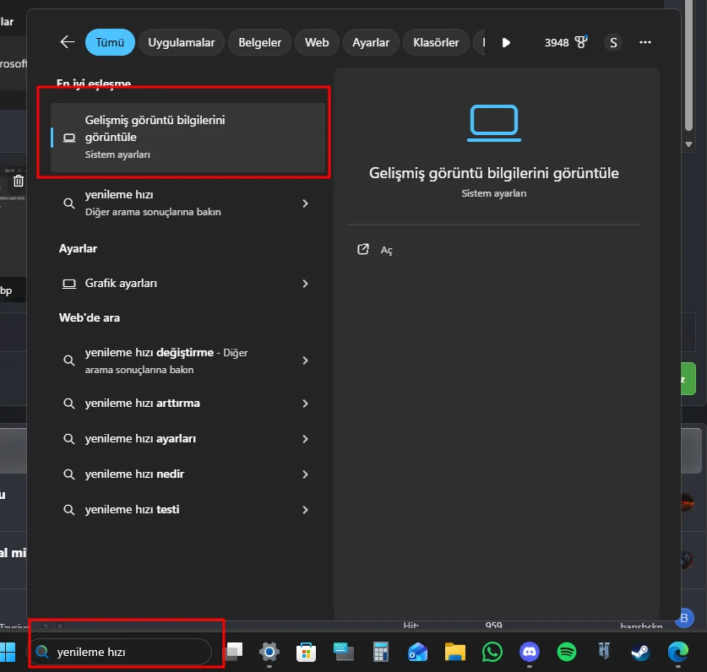Open Calculator from the taskbar
This screenshot has height=672, width=707.
coord(381,652)
